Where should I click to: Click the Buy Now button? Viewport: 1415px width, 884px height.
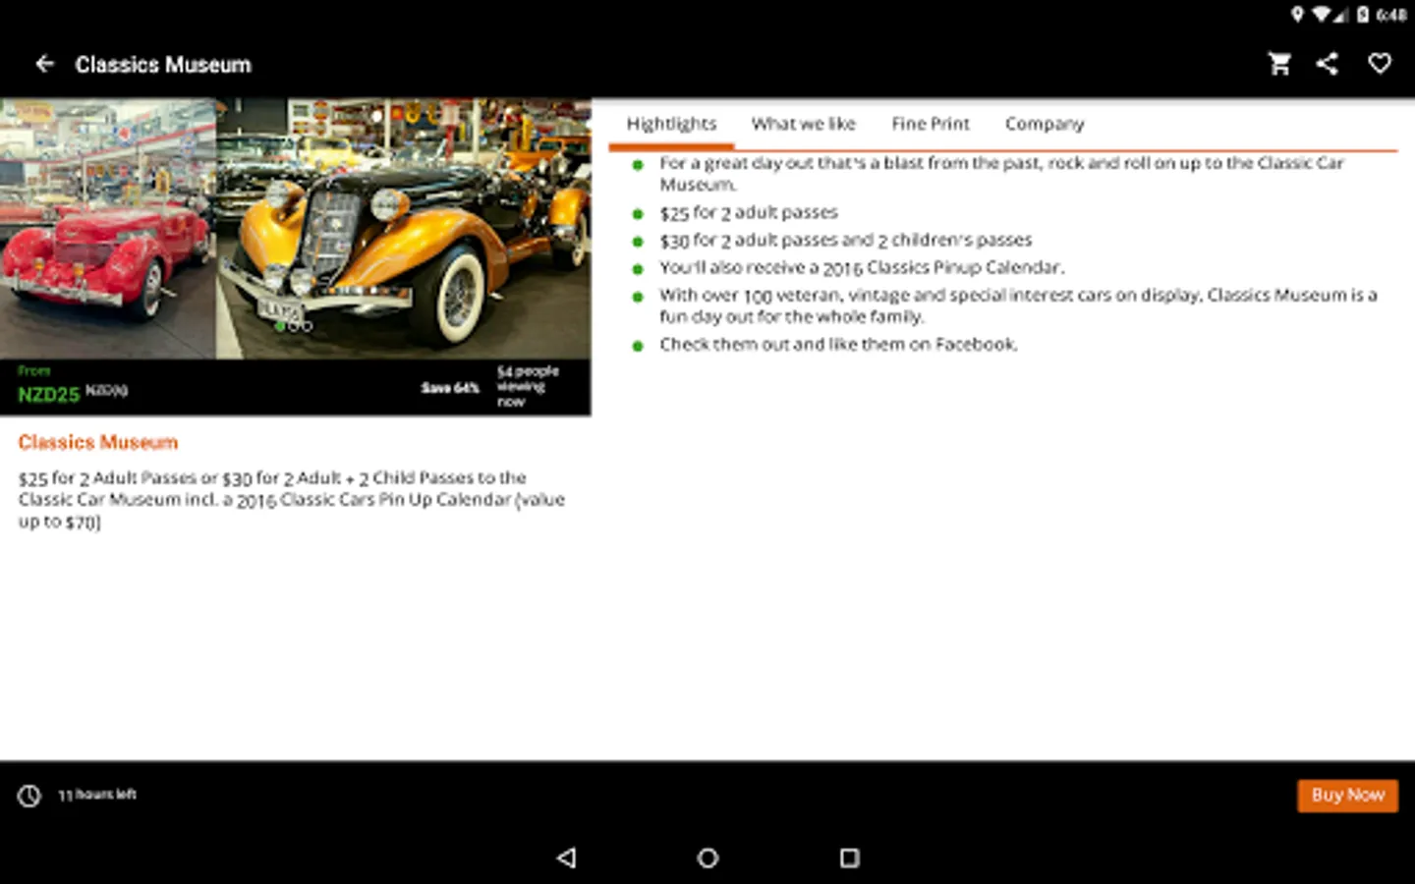pyautogui.click(x=1347, y=796)
